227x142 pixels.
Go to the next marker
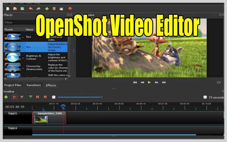click(45, 97)
